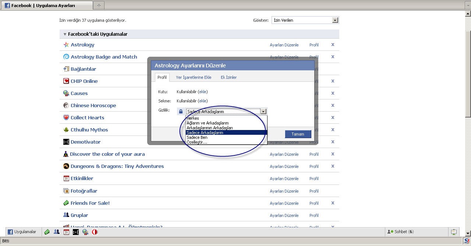
Task: Open the Sohbet (6) chat panel
Action: pyautogui.click(x=416, y=232)
